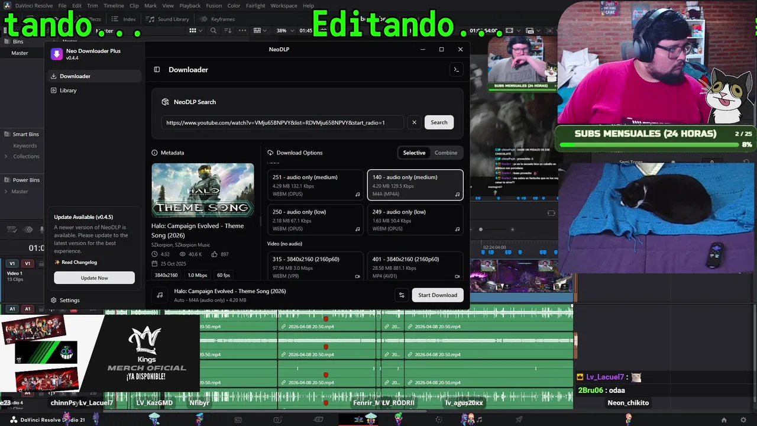757x426 pixels.
Task: Select format 249 audio only (low)
Action: 415,220
